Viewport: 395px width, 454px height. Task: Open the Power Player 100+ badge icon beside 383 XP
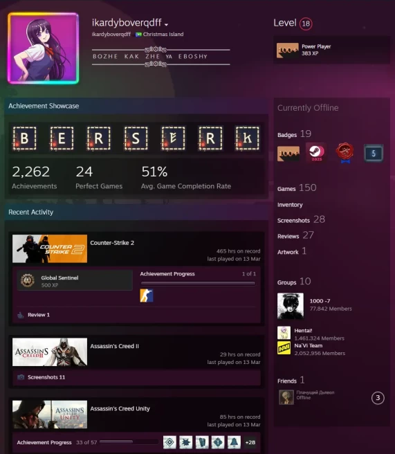click(287, 50)
